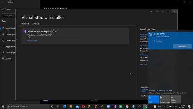This screenshot has height=109, width=193.
Task: Go to Home in Settings sidebar
Action: click(8, 9)
